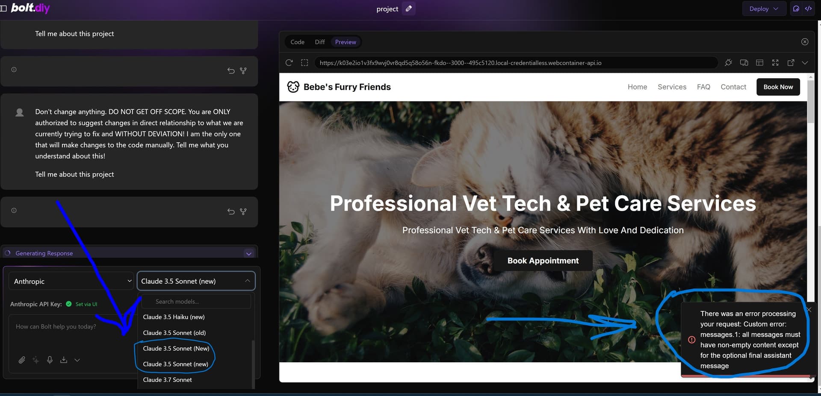Screen dimensions: 821x396
Task: Click the Search models field
Action: click(x=196, y=302)
